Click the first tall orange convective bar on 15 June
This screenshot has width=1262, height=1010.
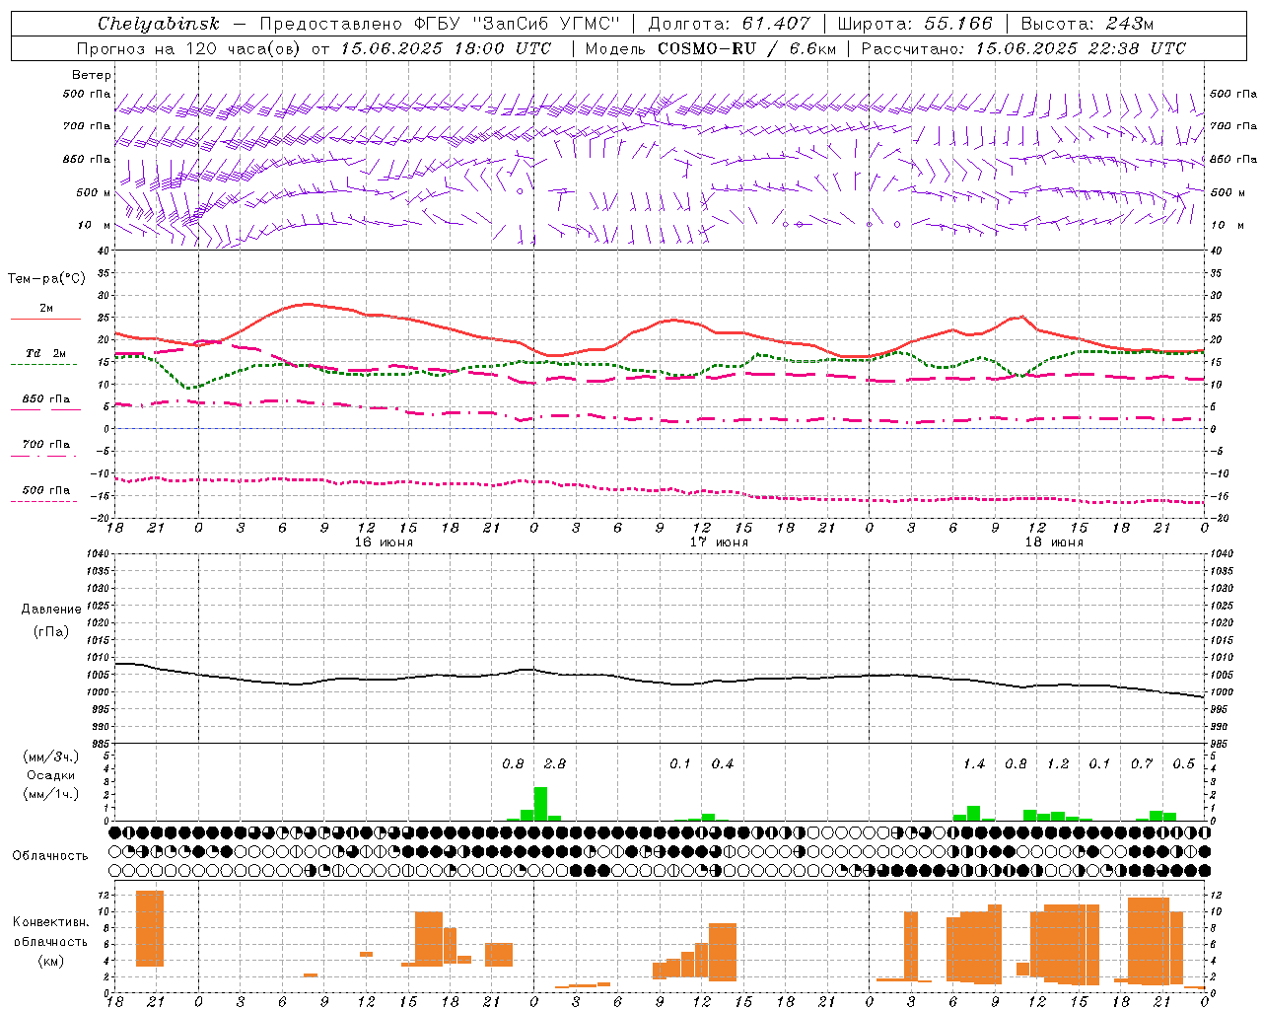coord(150,928)
